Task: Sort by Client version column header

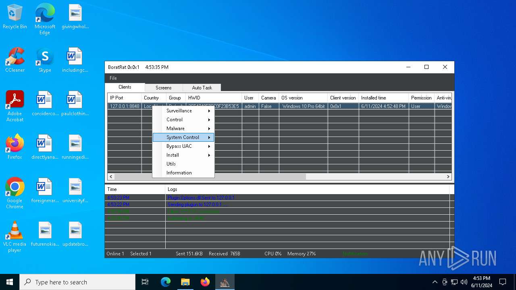Action: (343, 98)
